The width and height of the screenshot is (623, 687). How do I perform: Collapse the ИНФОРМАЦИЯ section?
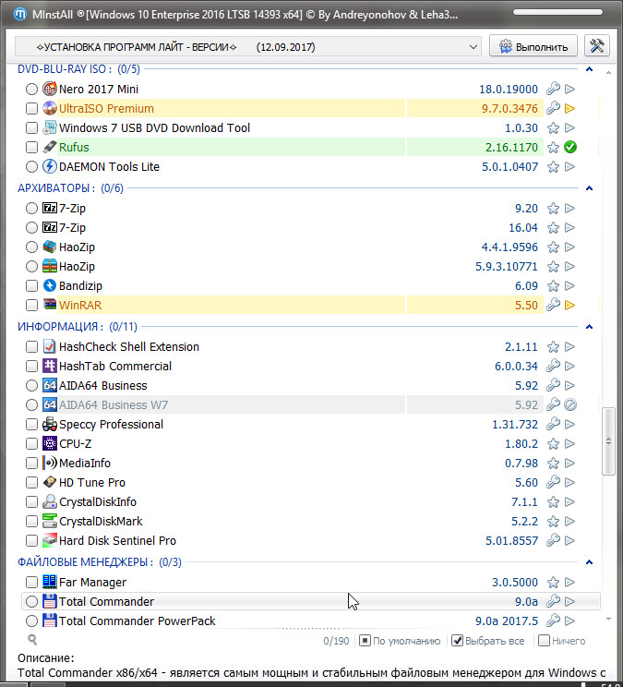tap(590, 327)
